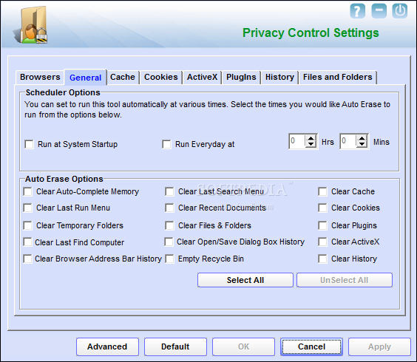
Task: Check Clear History option
Action: 322,259
